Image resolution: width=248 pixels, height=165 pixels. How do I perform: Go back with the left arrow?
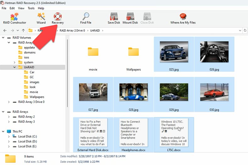point(5,30)
